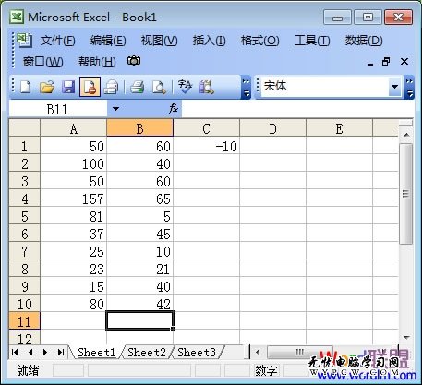Select row 1 header
The height and width of the screenshot is (385, 422).
tap(25, 146)
